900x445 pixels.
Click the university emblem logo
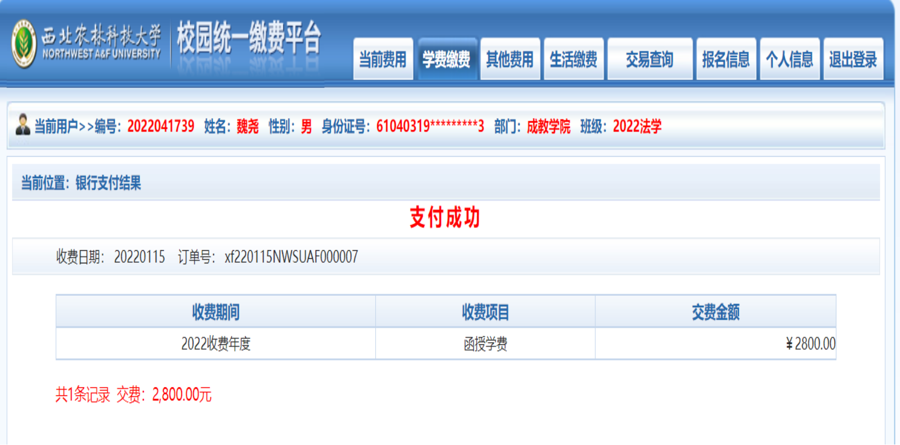pyautogui.click(x=24, y=44)
